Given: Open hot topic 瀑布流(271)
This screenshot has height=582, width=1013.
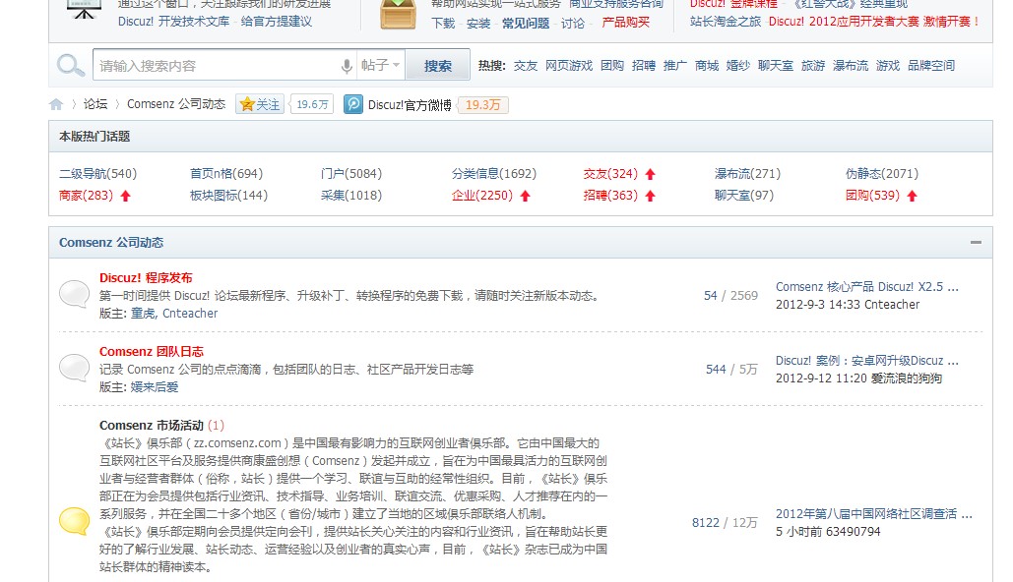Looking at the screenshot, I should click(x=747, y=174).
